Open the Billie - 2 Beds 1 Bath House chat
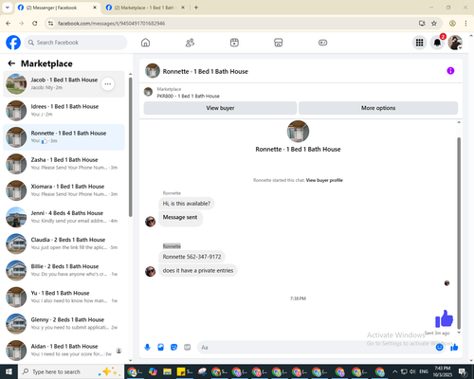 pos(64,270)
